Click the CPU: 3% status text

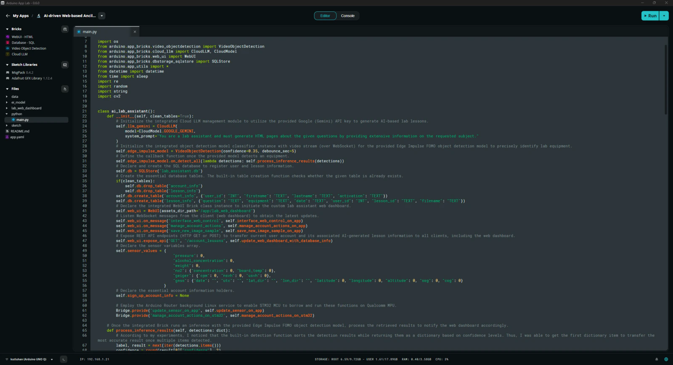[442, 359]
